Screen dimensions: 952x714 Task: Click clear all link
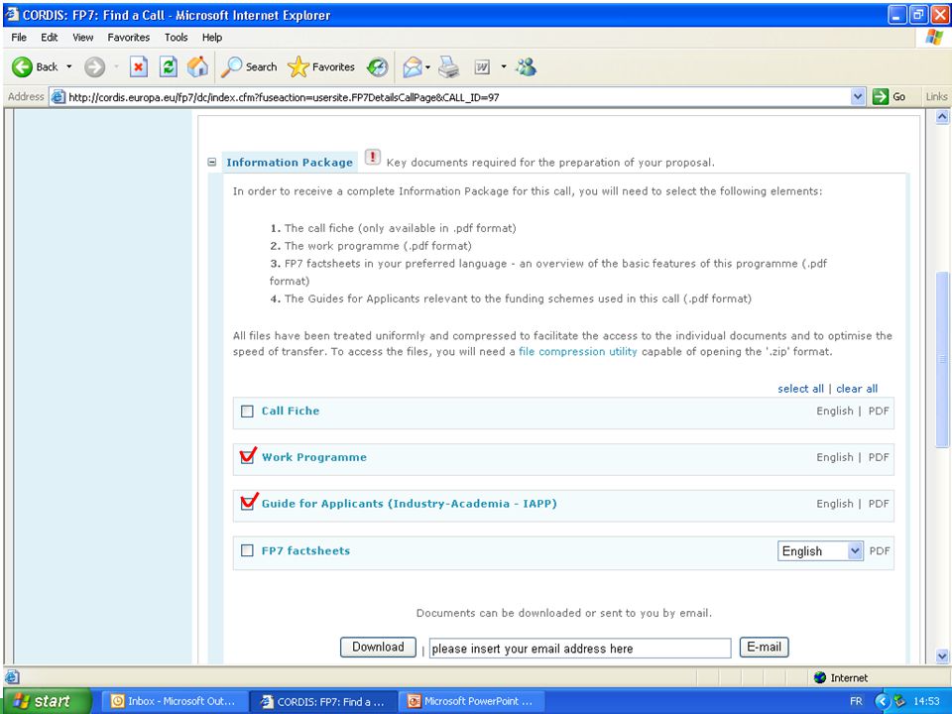(x=857, y=389)
